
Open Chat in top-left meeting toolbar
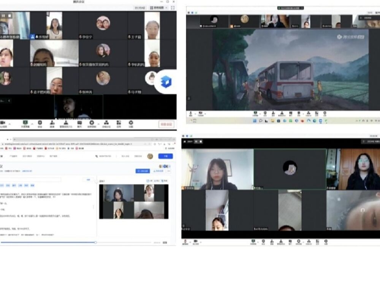(79, 124)
